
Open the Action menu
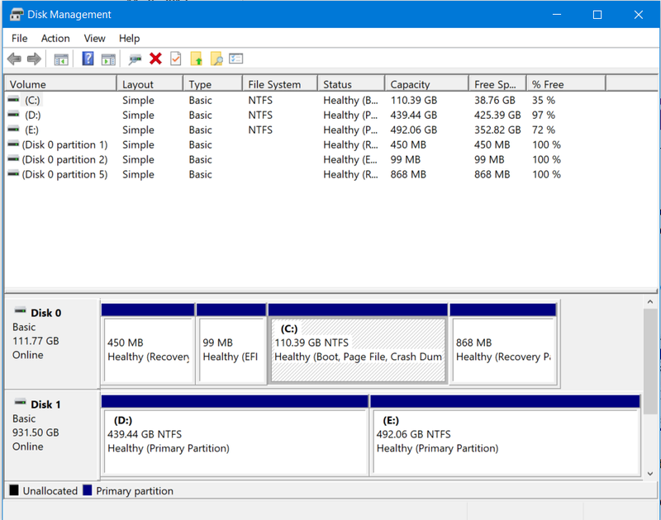55,38
